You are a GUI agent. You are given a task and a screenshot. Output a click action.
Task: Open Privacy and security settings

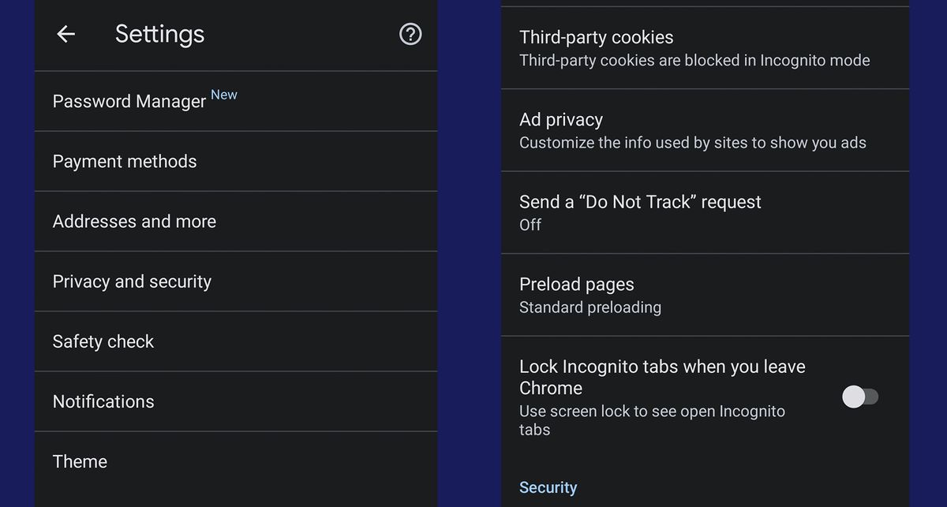(x=132, y=281)
